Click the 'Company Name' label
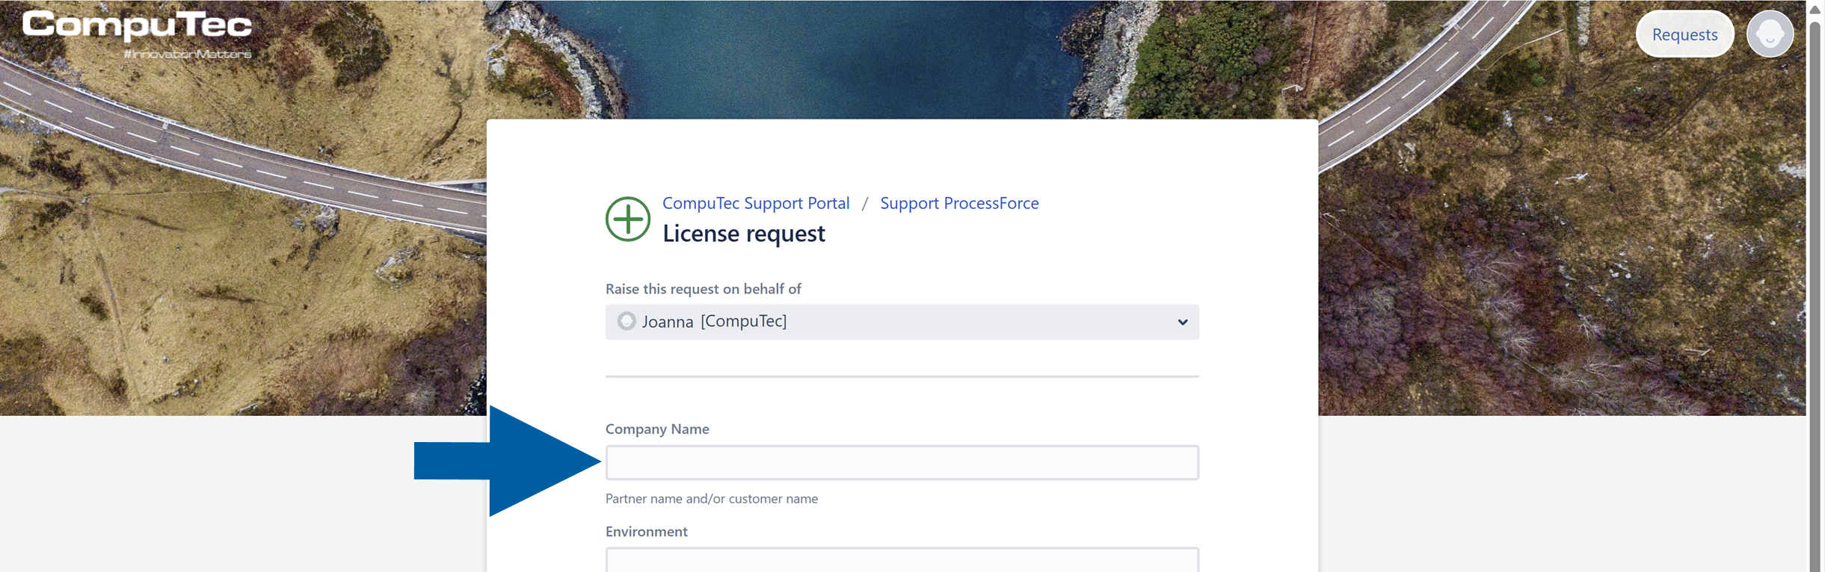 [x=657, y=429]
